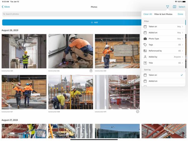Expand Added on filter chevron
Screen dimensions: 188x141
point(183,33)
